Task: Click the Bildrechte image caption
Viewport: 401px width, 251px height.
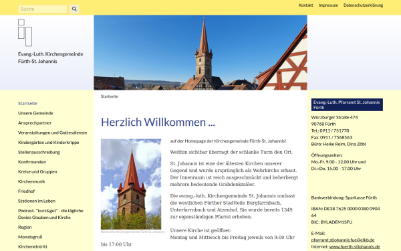Action: tap(132, 232)
